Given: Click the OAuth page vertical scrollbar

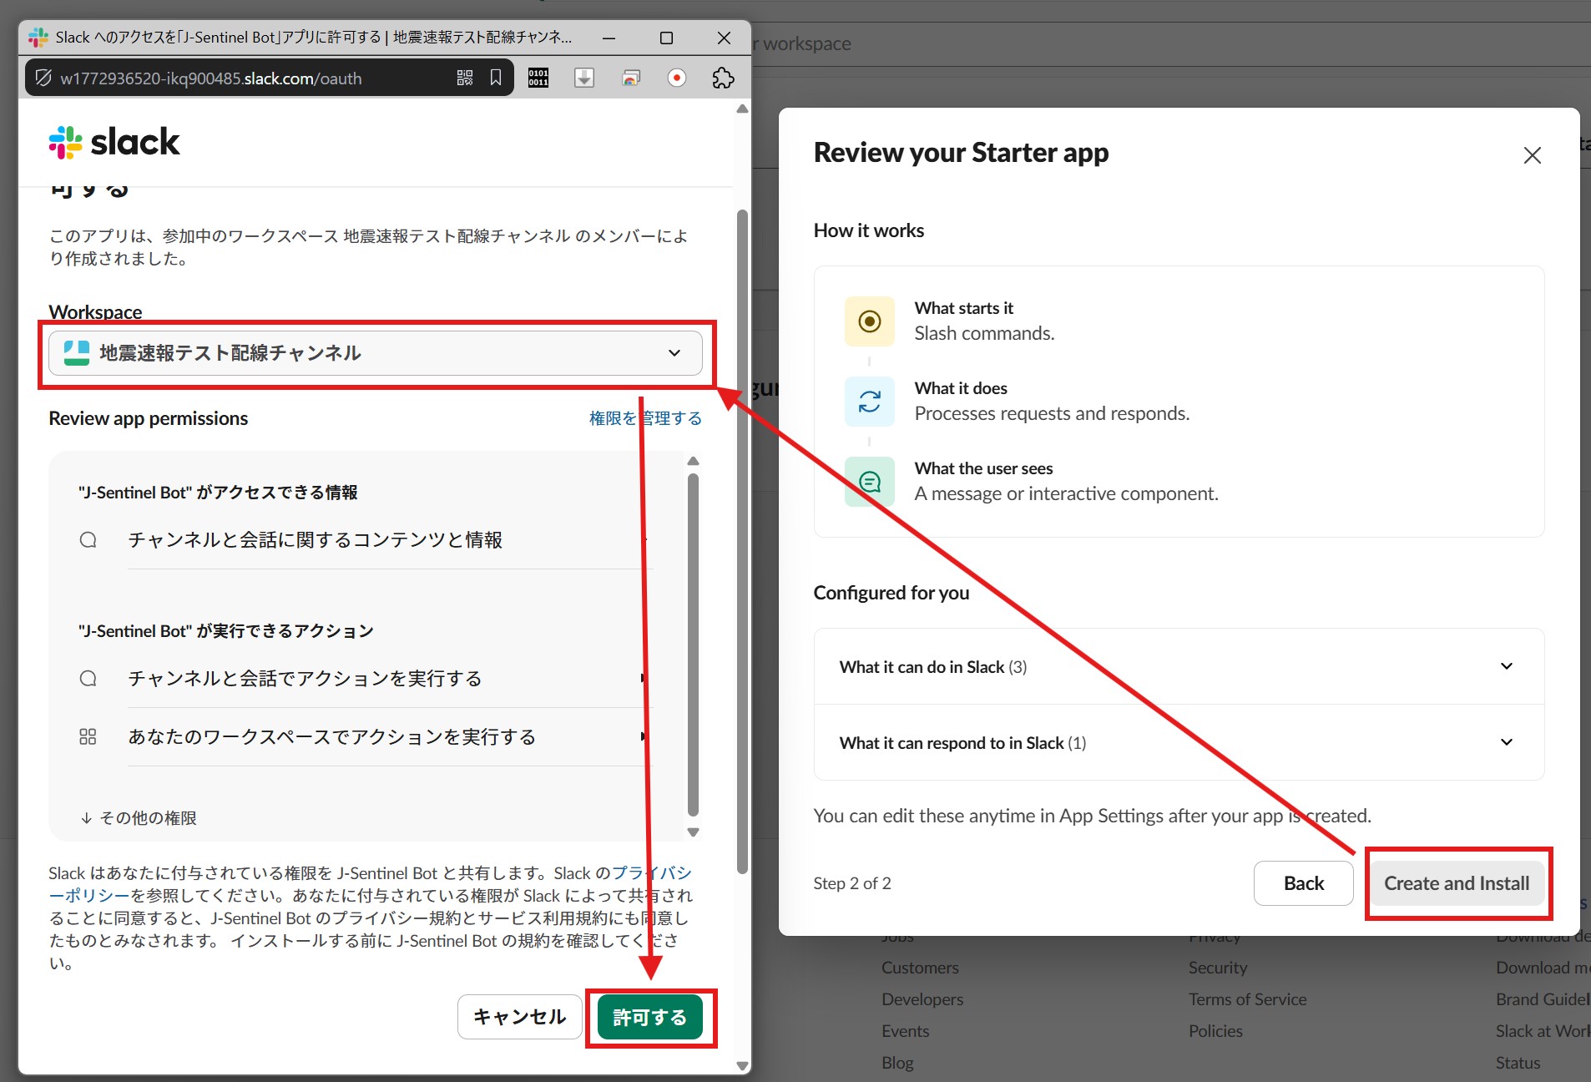Looking at the screenshot, I should (742, 541).
